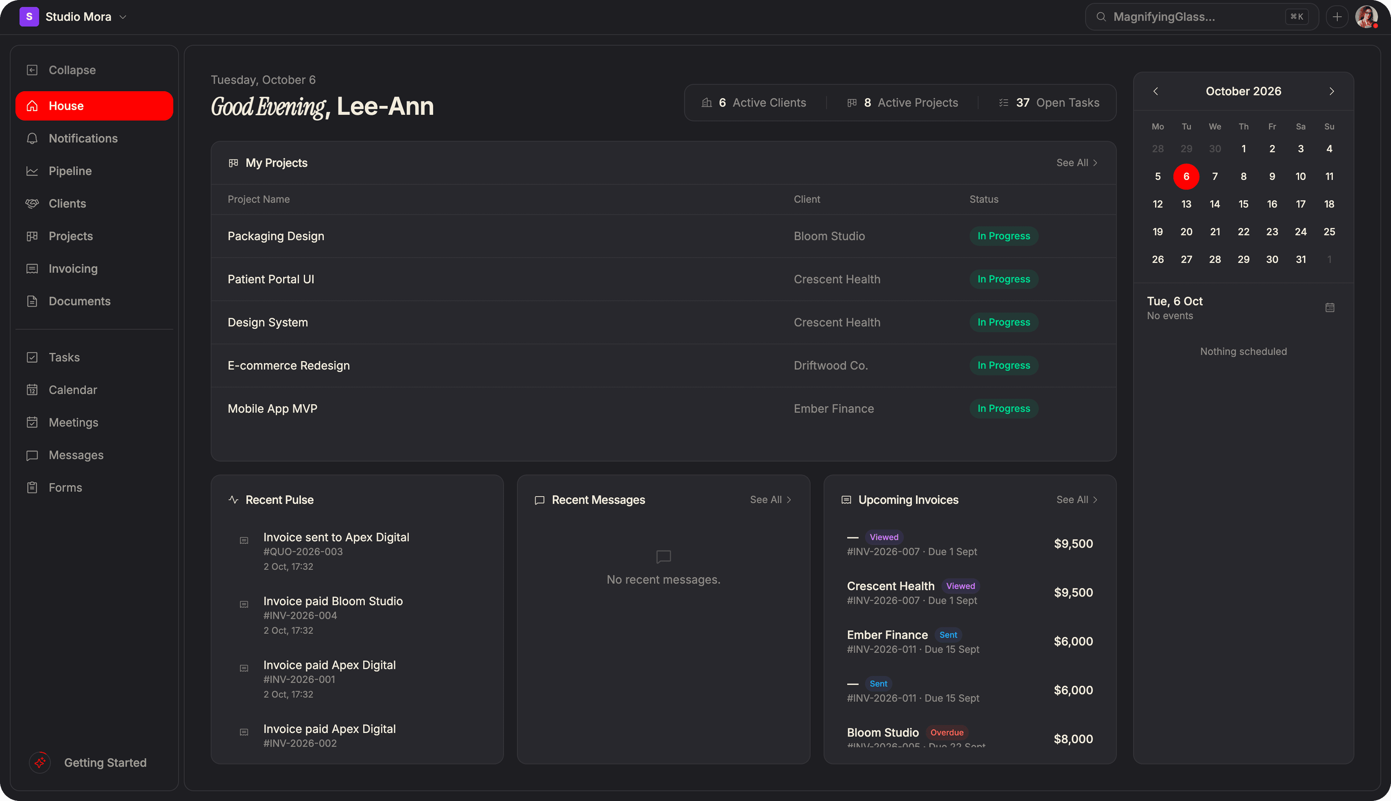Open the Packaging Design project row

[x=663, y=236]
